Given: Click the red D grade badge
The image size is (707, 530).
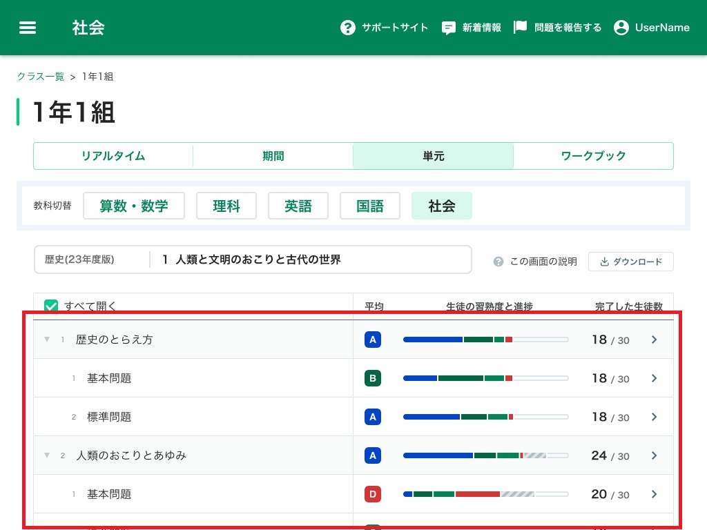Looking at the screenshot, I should (372, 494).
